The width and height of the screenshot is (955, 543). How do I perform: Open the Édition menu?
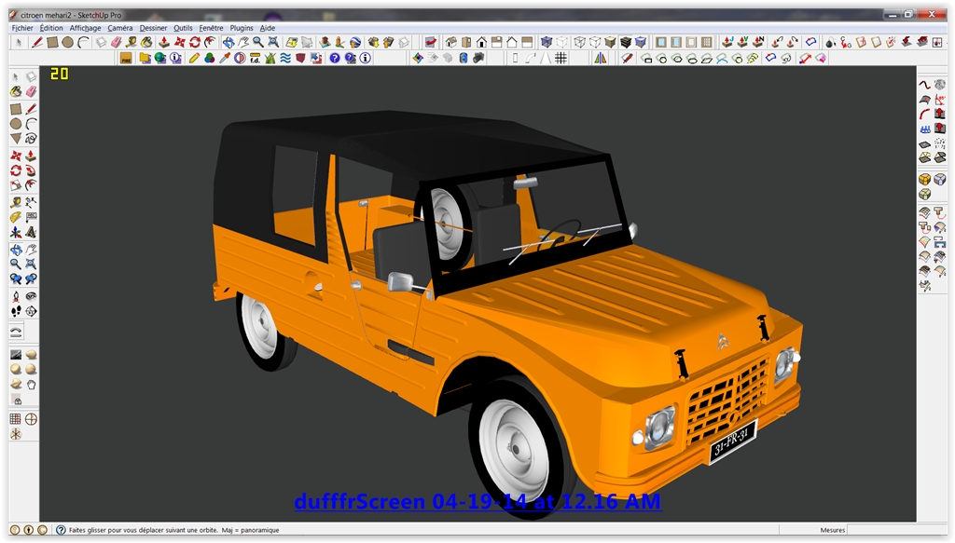(51, 28)
